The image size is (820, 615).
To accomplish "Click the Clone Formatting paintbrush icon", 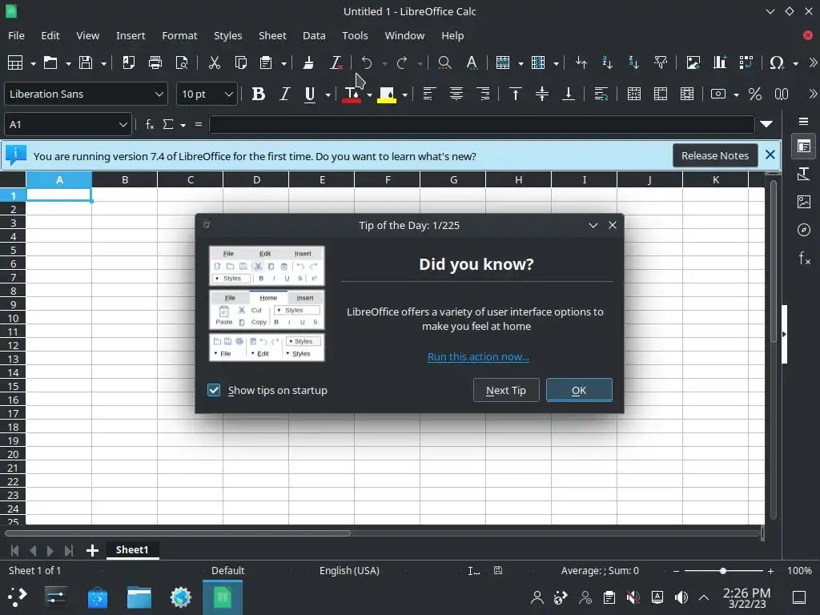I will (x=308, y=62).
